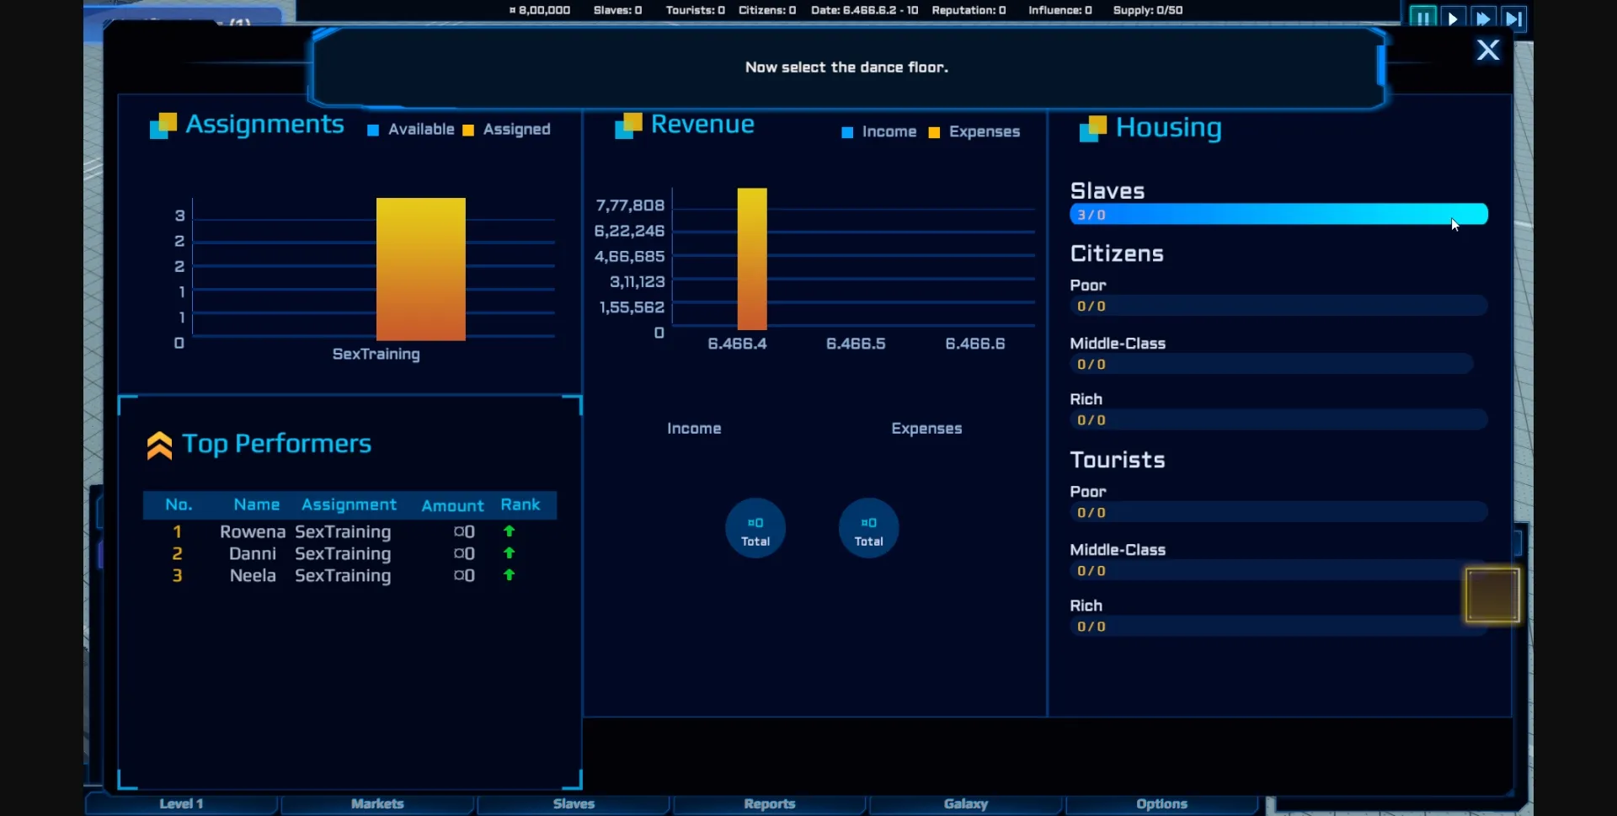This screenshot has height=816, width=1617.
Task: Open the Galaxy tab
Action: pos(965,804)
